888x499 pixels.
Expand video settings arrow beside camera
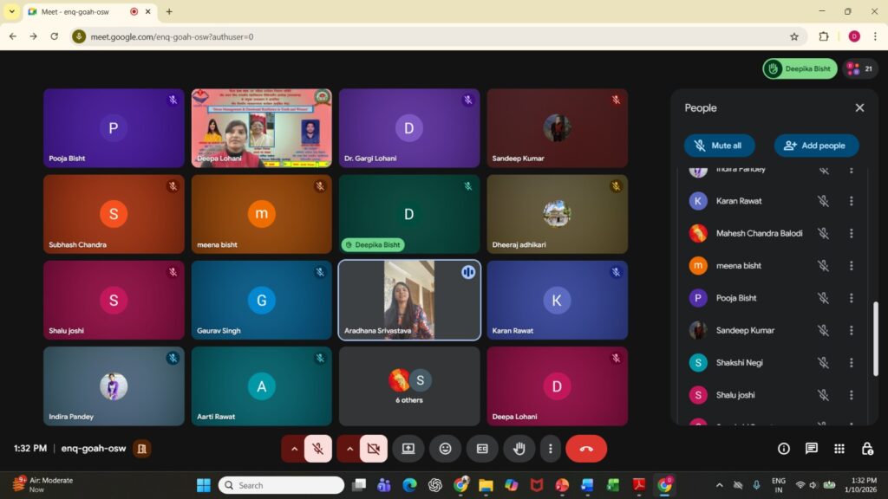[349, 449]
